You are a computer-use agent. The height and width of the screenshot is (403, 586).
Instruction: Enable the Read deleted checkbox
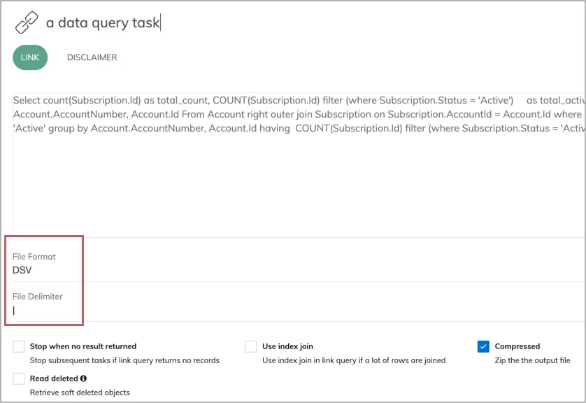(x=19, y=379)
